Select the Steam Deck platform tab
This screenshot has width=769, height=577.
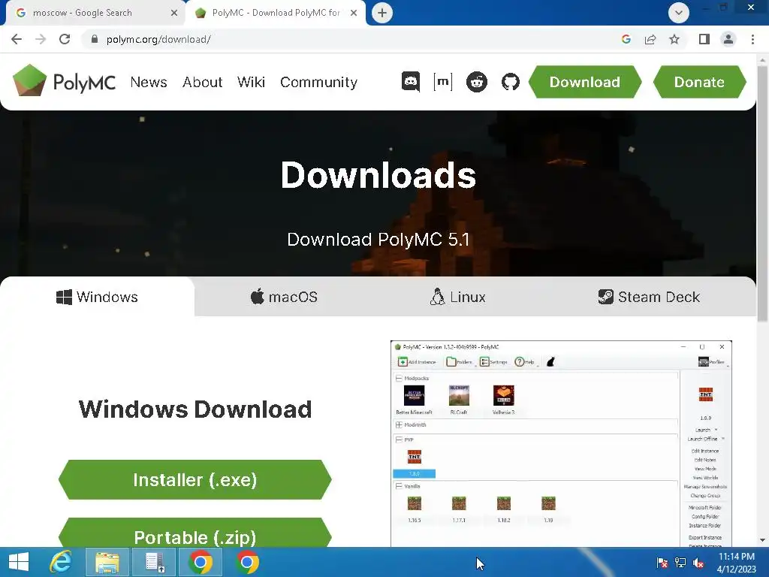point(649,297)
